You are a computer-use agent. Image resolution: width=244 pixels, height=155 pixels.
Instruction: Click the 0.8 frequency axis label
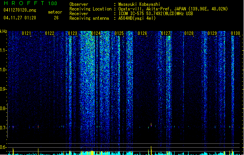3,108
